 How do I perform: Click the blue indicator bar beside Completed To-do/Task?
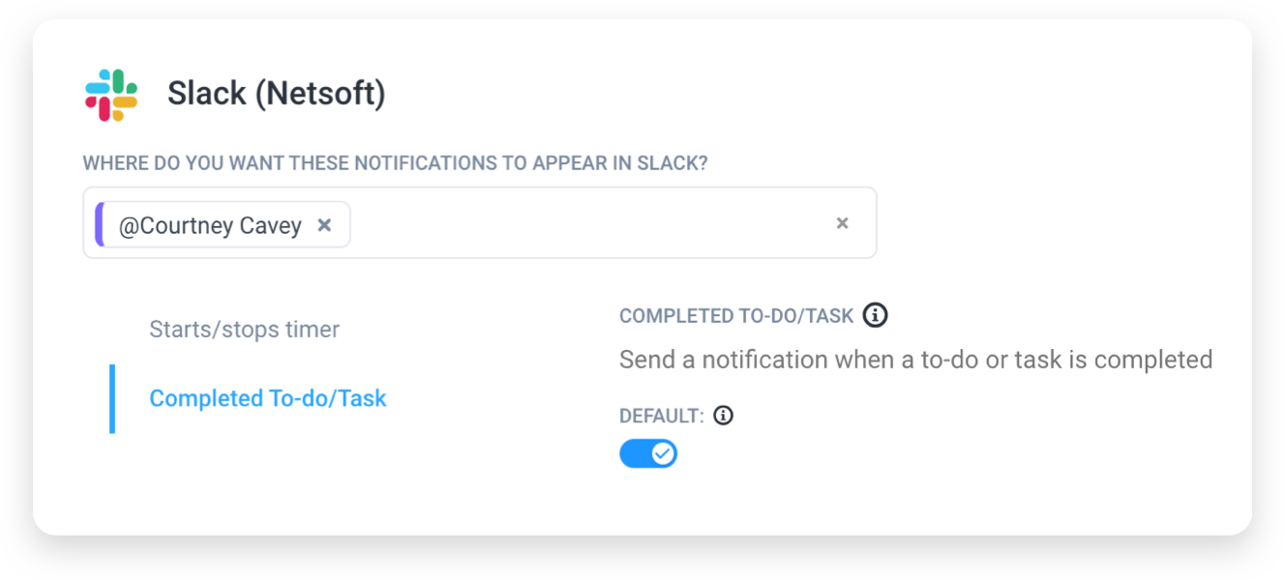(x=113, y=397)
